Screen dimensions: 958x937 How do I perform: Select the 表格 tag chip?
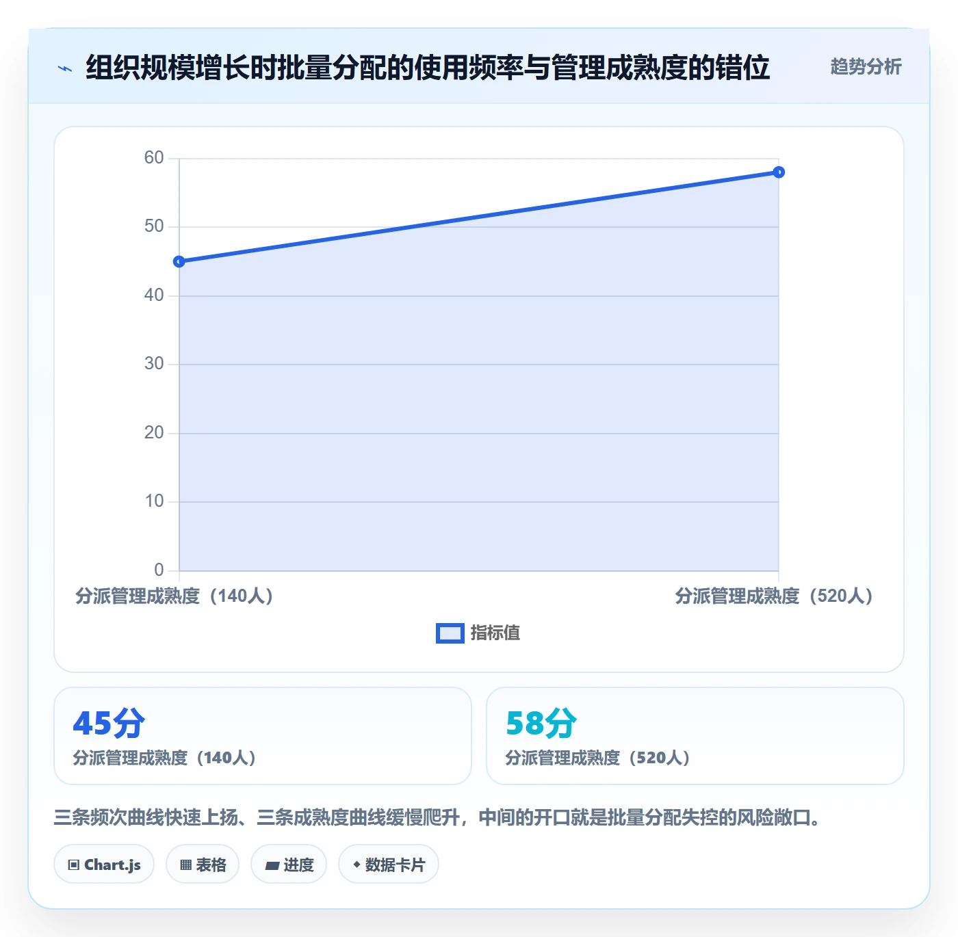[203, 865]
